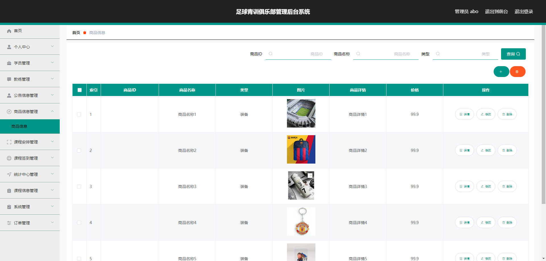Tick the checkbox for row 3

79,187
